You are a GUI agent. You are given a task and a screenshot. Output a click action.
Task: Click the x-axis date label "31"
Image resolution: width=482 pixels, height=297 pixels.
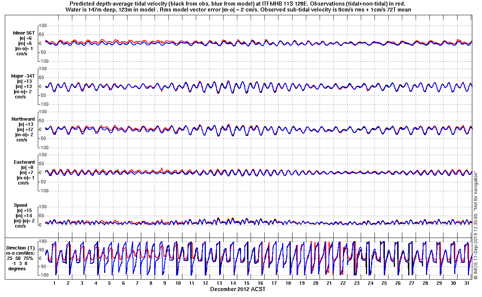466,283
